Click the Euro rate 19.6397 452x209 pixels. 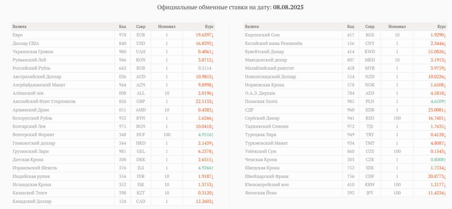coord(205,35)
